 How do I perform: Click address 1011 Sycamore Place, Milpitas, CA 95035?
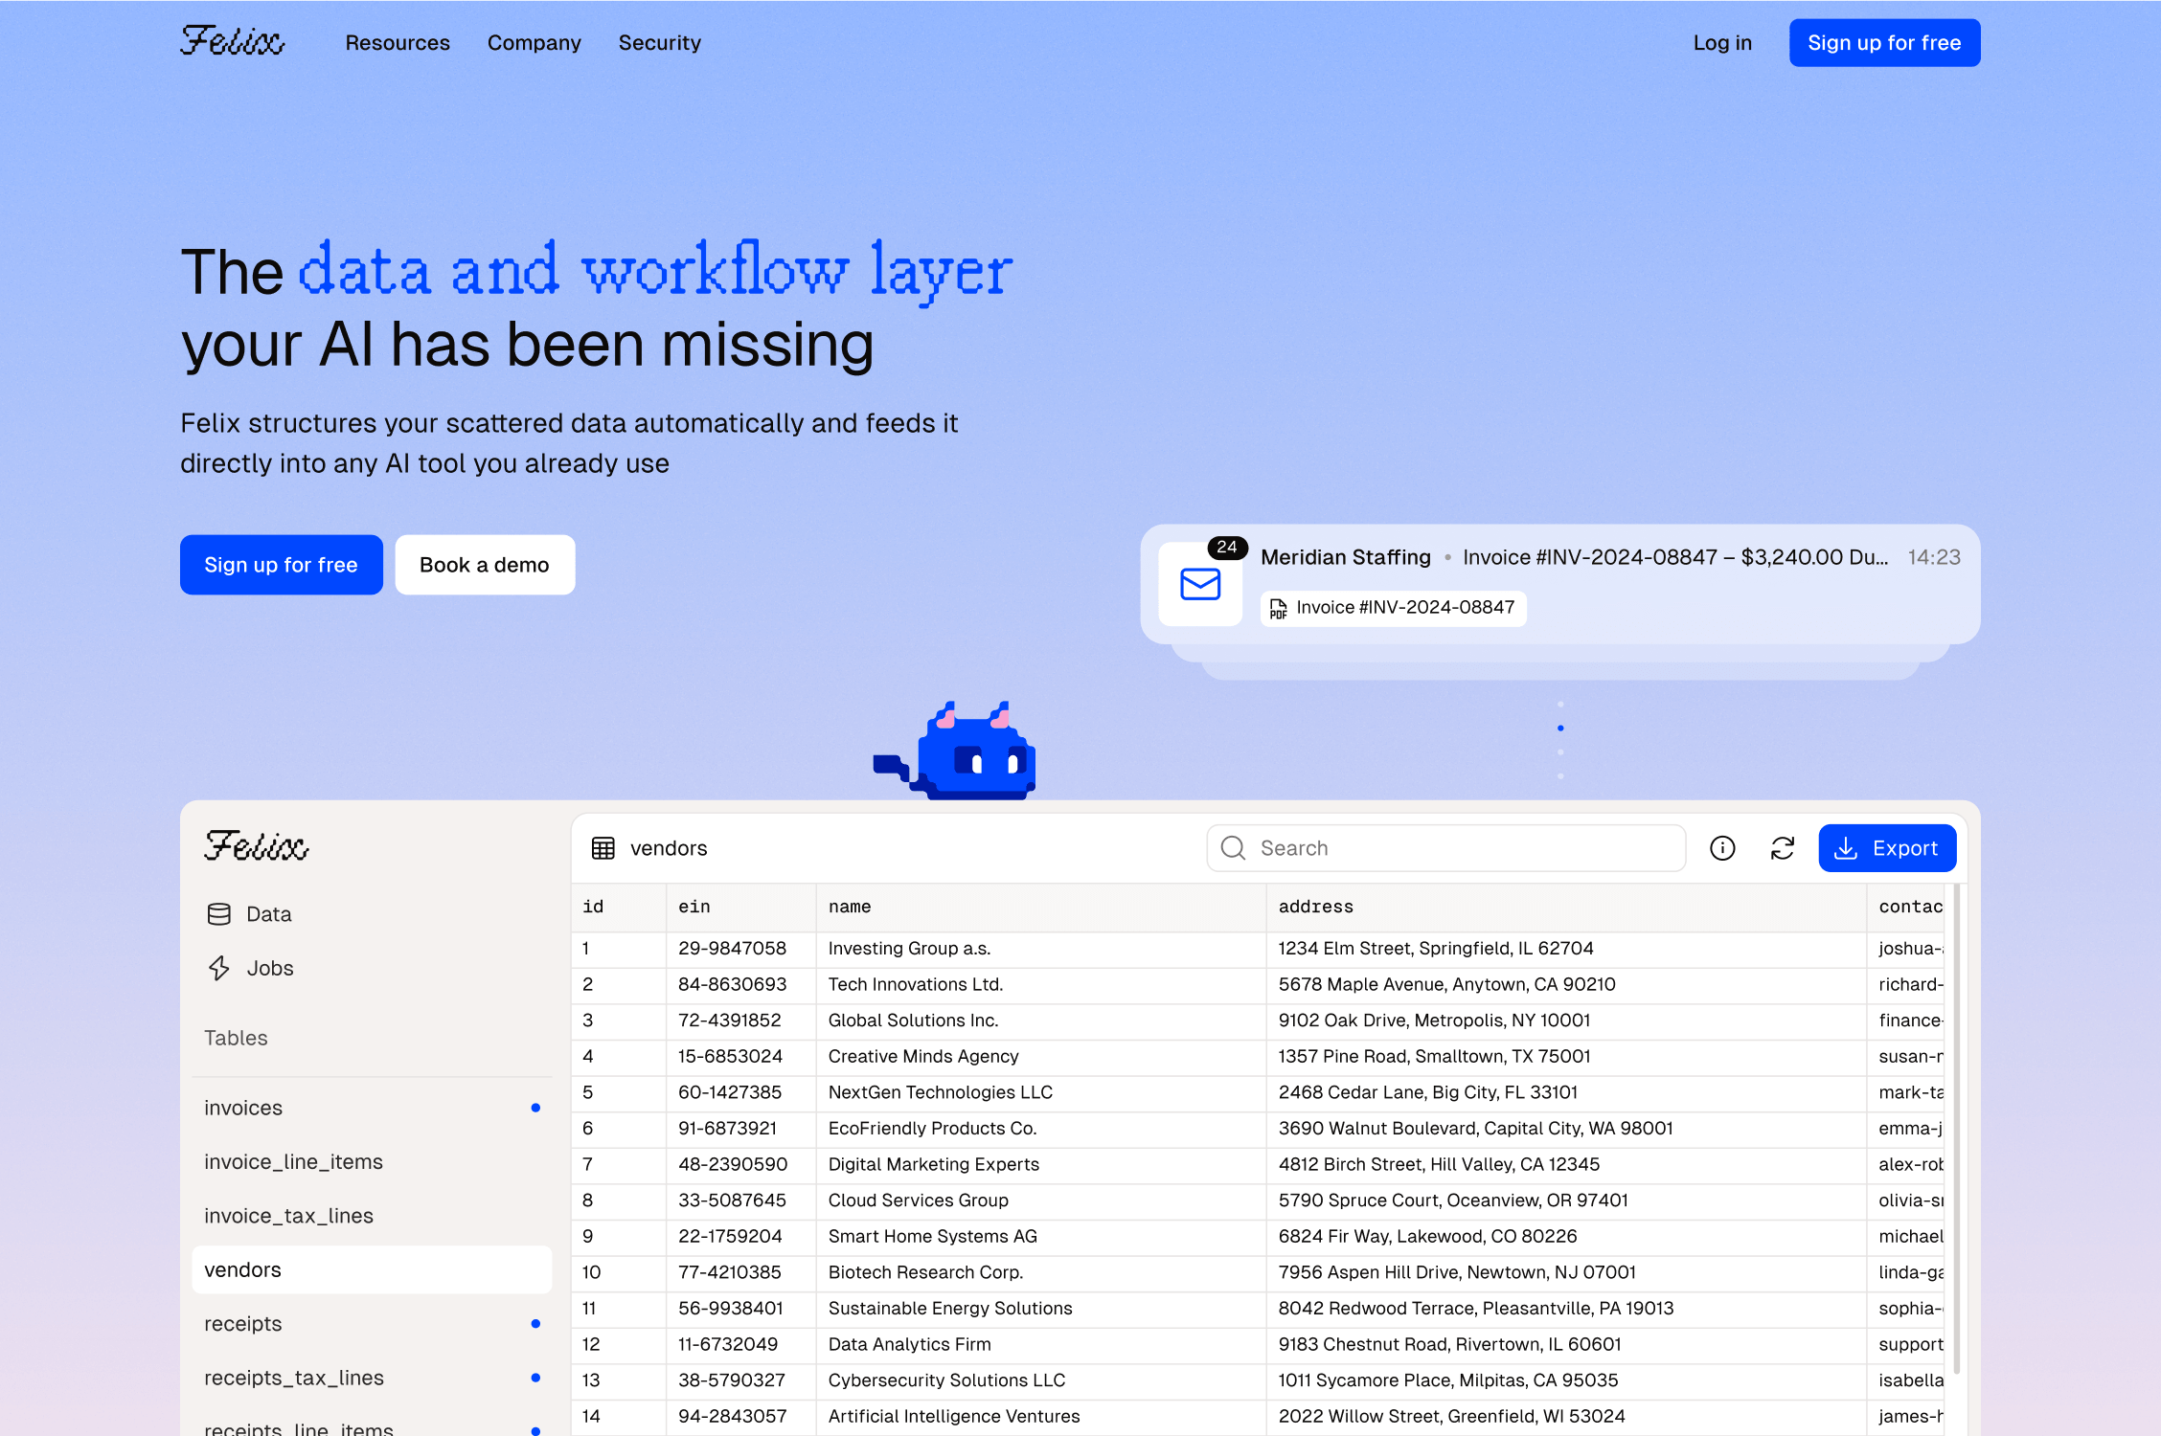click(x=1447, y=1380)
